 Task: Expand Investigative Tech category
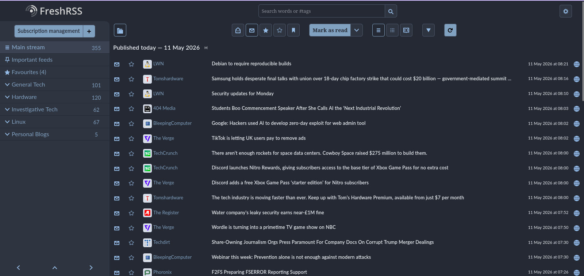7,110
